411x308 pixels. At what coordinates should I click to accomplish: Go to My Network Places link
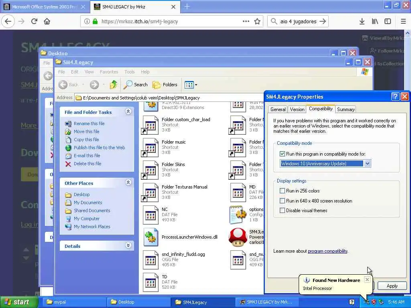coord(92,227)
